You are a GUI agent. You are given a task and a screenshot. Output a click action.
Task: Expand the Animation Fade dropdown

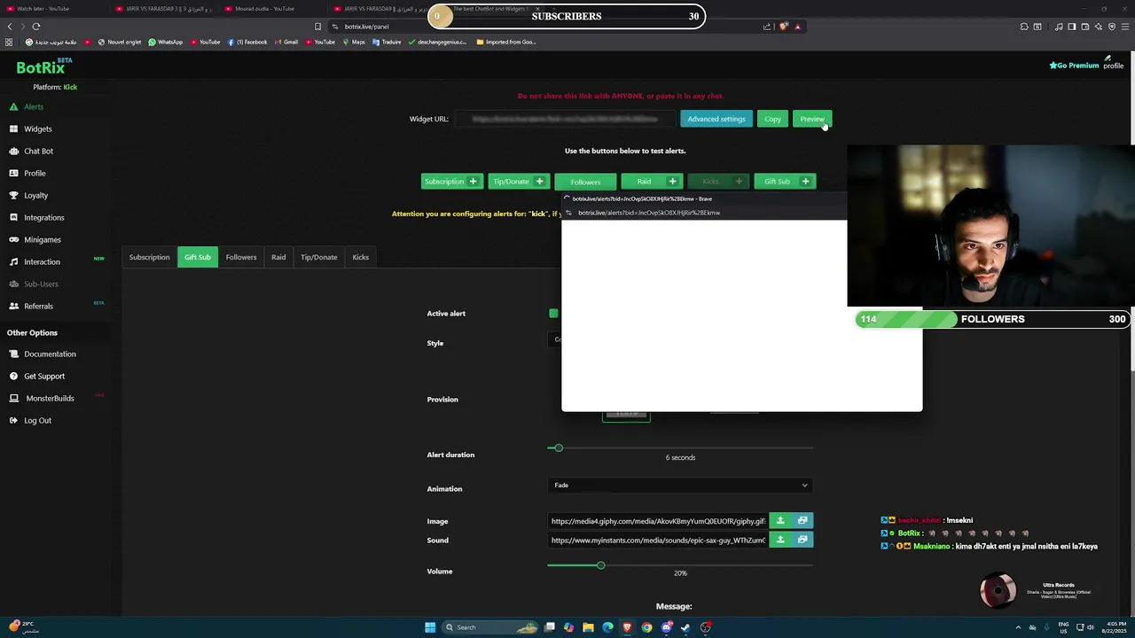[680, 486]
